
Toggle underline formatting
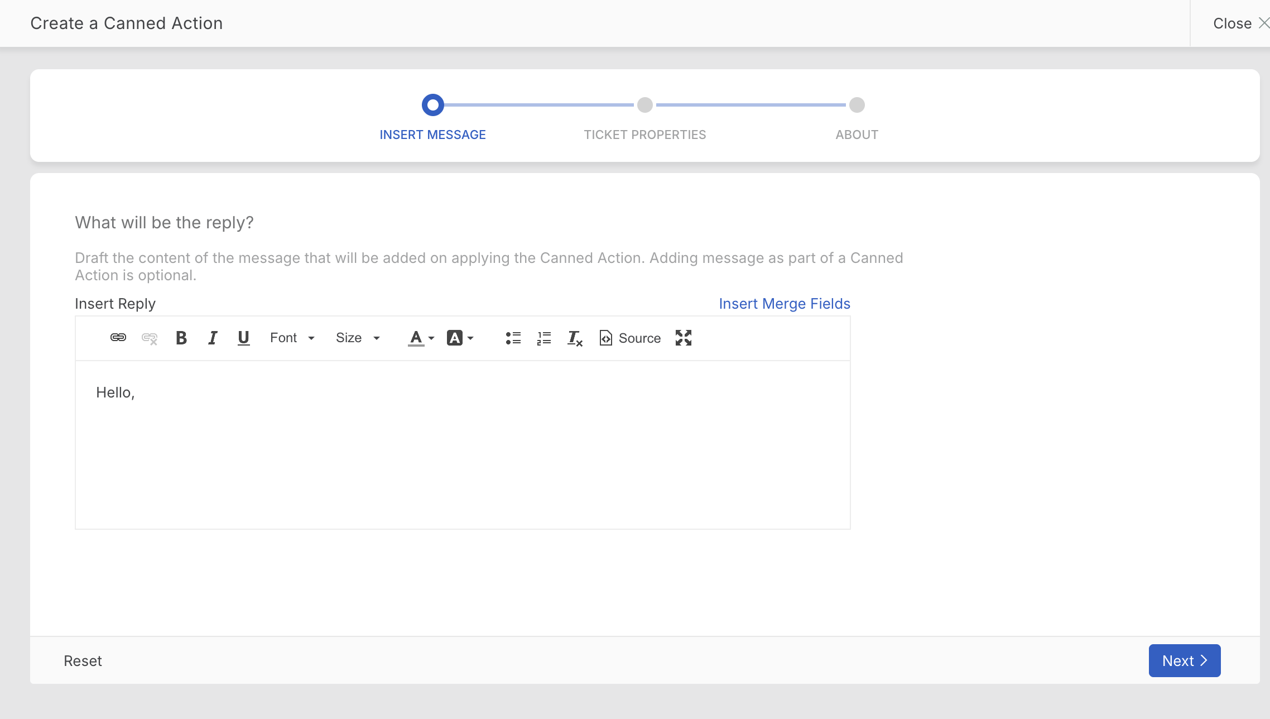tap(243, 338)
